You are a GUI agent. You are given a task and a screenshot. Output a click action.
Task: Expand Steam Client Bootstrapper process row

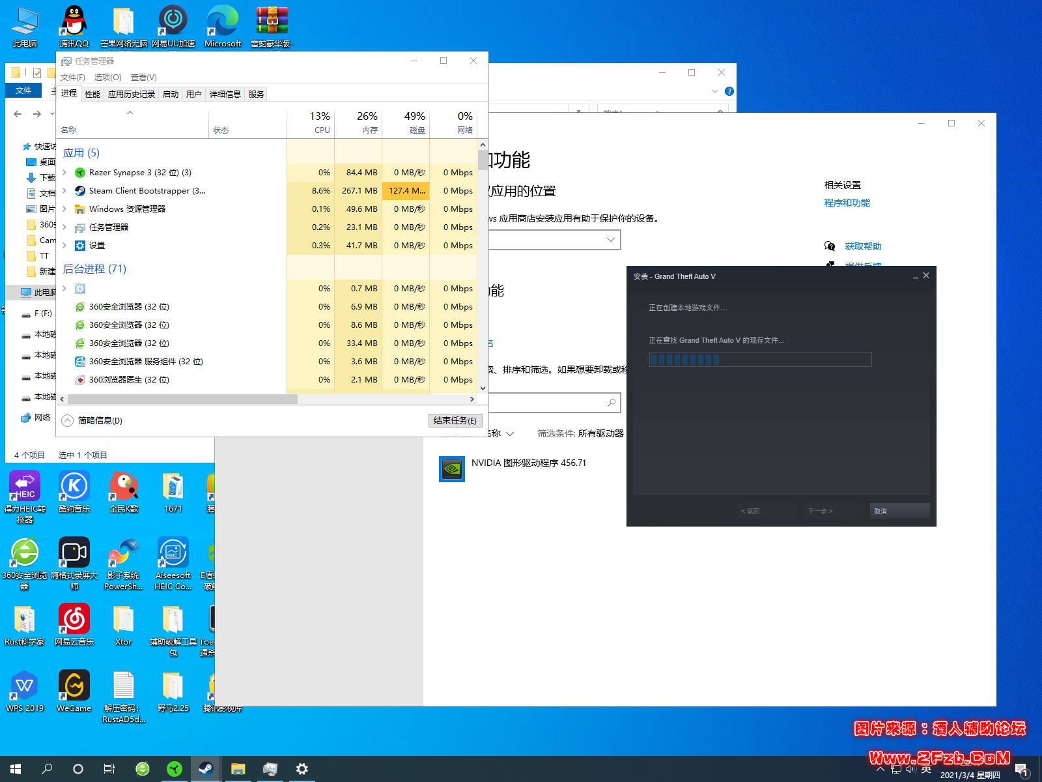(64, 191)
